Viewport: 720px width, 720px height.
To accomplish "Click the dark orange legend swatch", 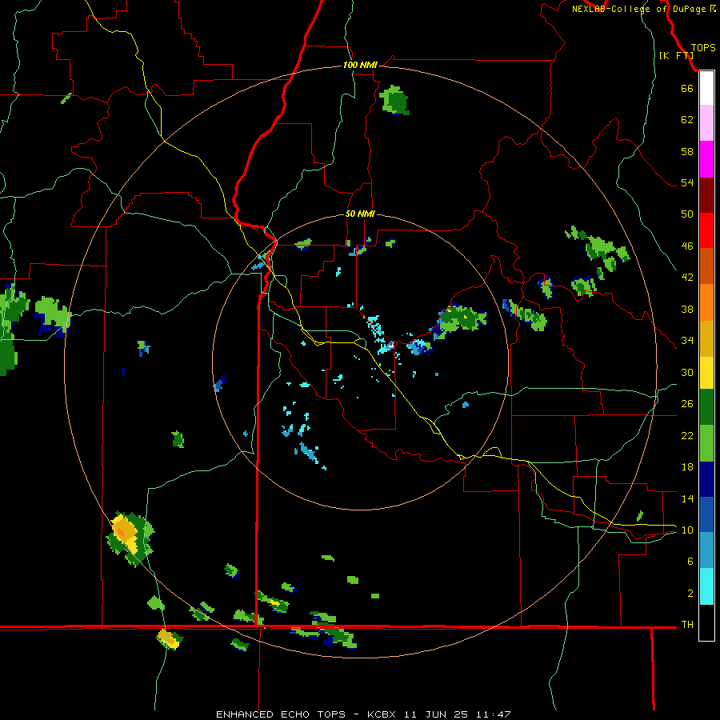I will click(706, 266).
